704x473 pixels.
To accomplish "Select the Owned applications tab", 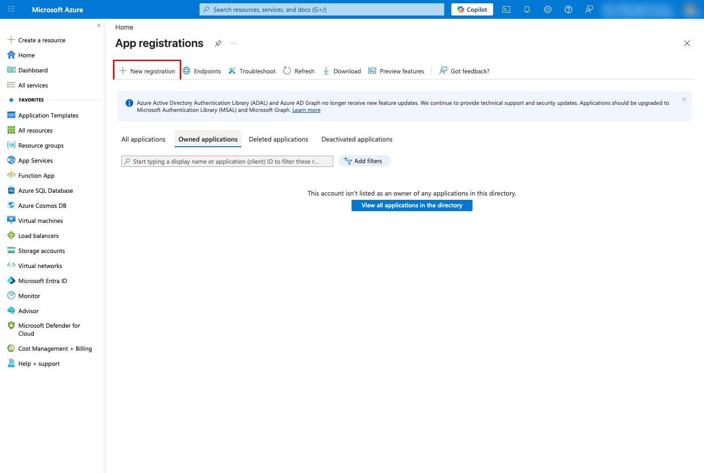I will (x=208, y=139).
